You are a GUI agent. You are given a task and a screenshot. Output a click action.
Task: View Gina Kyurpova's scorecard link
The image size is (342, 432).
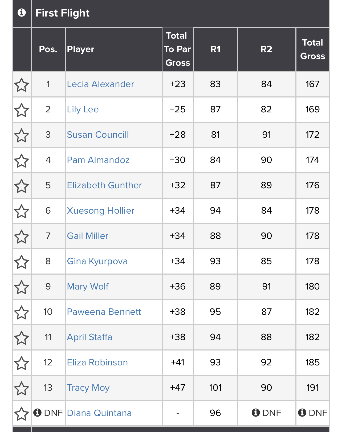click(x=97, y=261)
